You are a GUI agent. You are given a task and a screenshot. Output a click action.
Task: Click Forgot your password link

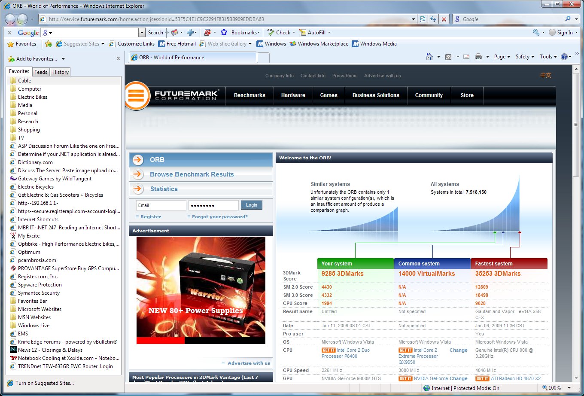[220, 217]
